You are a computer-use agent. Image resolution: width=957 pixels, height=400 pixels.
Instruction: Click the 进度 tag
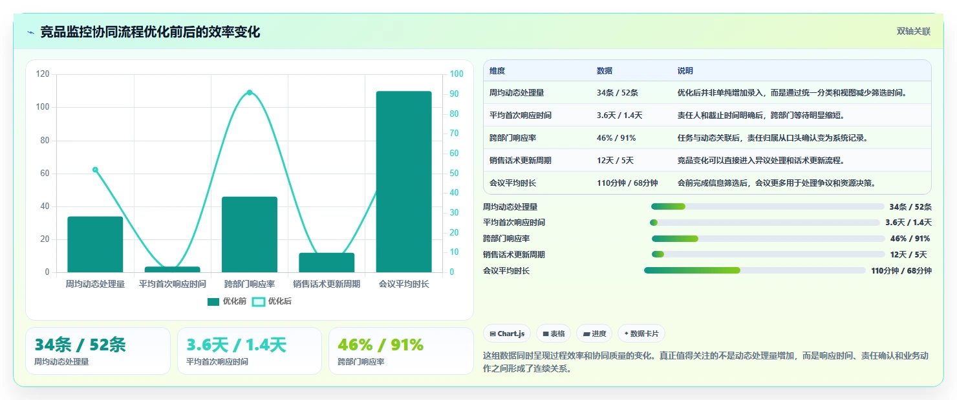(x=594, y=334)
